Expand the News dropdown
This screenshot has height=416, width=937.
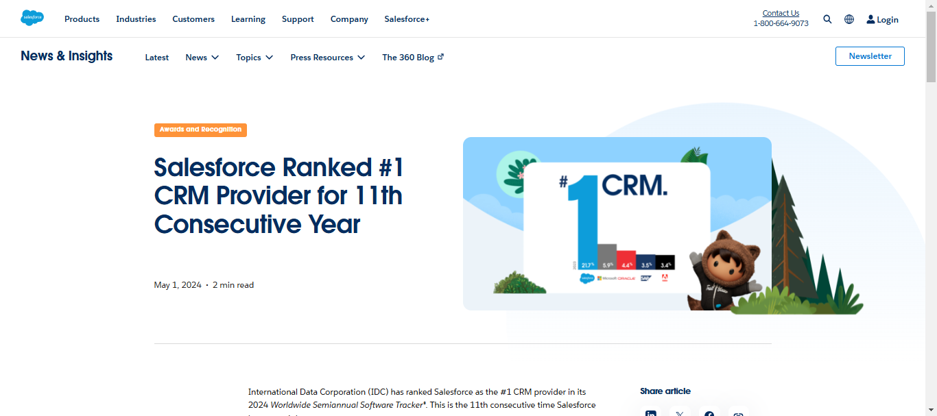pyautogui.click(x=202, y=58)
